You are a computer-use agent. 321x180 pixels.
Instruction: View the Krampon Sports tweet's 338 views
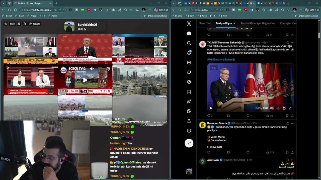pyautogui.click(x=270, y=152)
